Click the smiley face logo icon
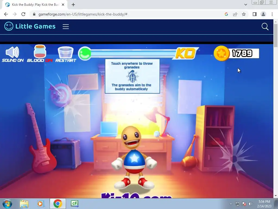Image resolution: width=278 pixels, height=209 pixels. (9, 26)
